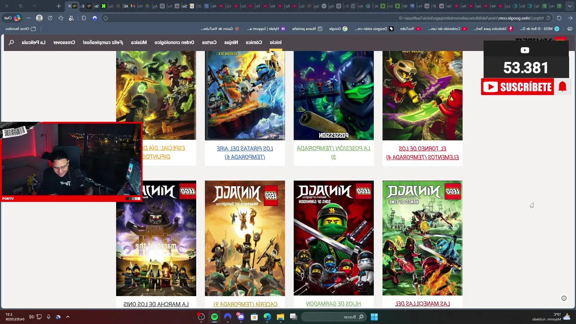Add page to favorites with address-bar star
This screenshot has width=576, height=324.
point(105,18)
